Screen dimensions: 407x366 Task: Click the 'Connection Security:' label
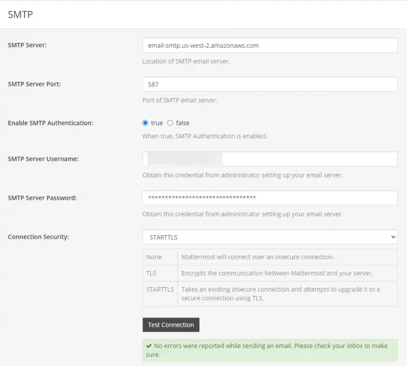tap(38, 237)
